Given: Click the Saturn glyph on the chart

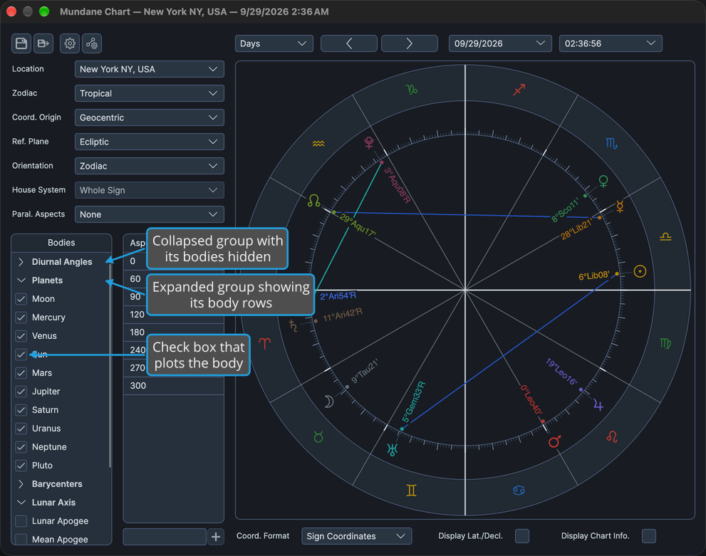Looking at the screenshot, I should [x=293, y=325].
